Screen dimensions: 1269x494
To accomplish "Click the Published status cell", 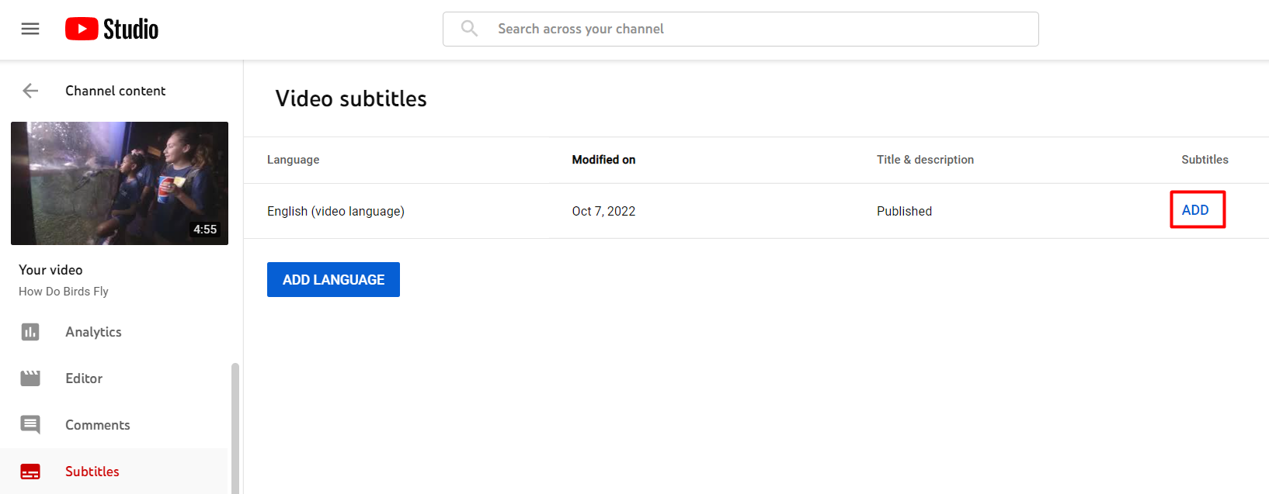I will point(904,211).
